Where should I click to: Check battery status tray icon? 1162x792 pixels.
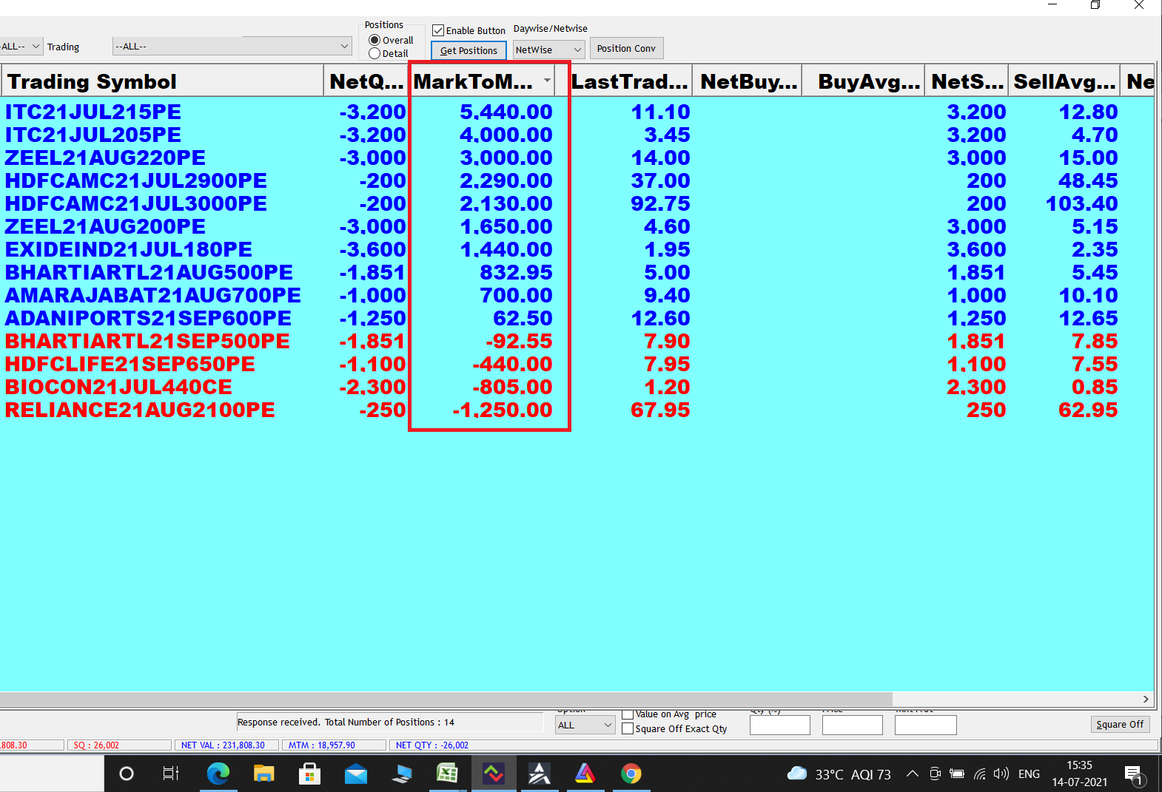[x=957, y=774]
